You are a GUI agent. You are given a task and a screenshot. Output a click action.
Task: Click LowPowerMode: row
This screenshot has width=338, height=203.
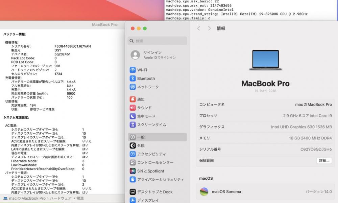tap(48, 165)
